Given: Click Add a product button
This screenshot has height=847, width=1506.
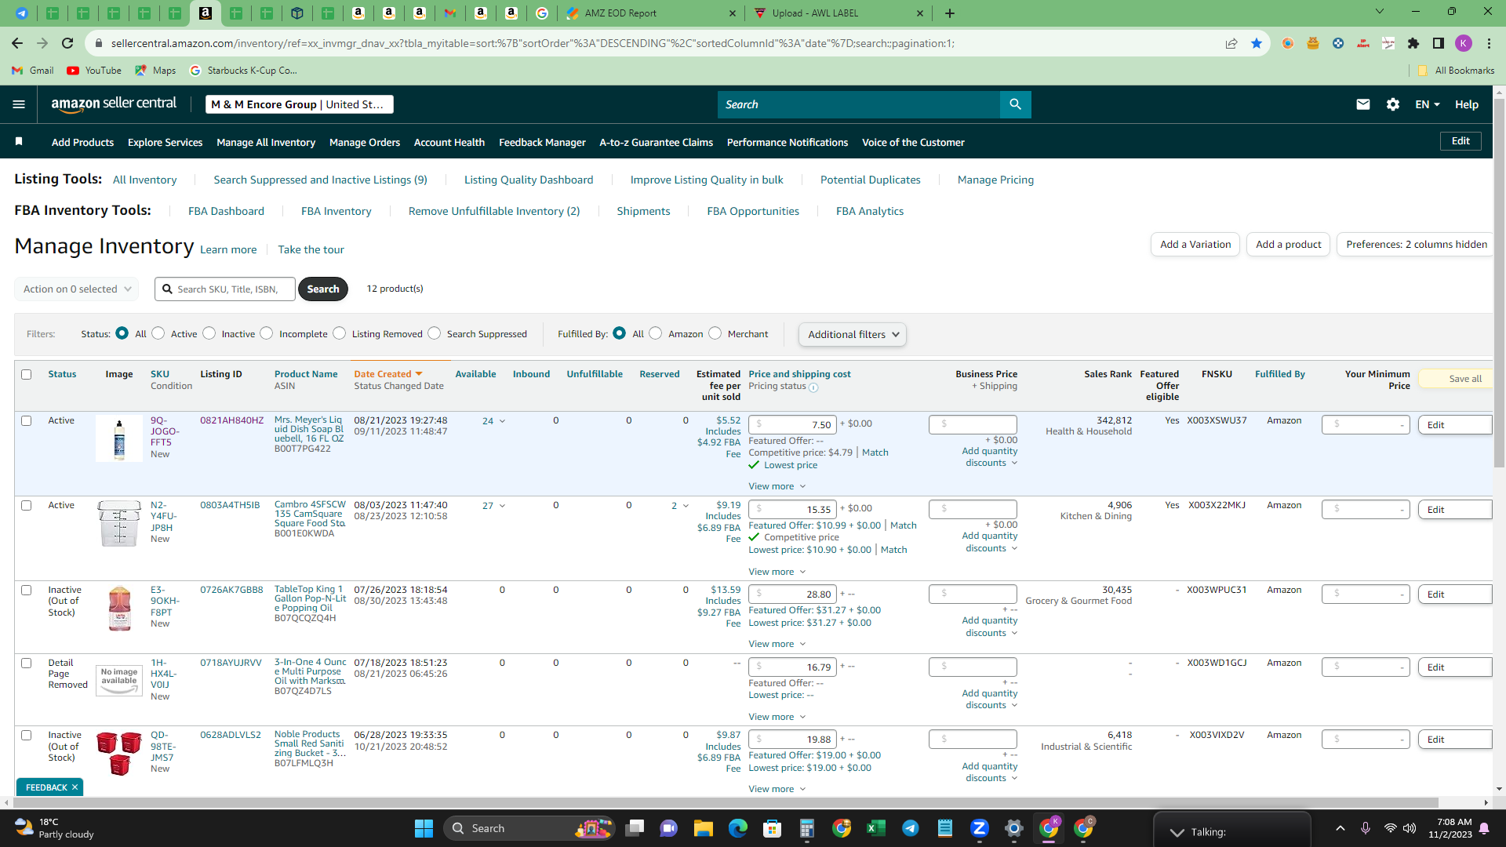Looking at the screenshot, I should pyautogui.click(x=1289, y=245).
